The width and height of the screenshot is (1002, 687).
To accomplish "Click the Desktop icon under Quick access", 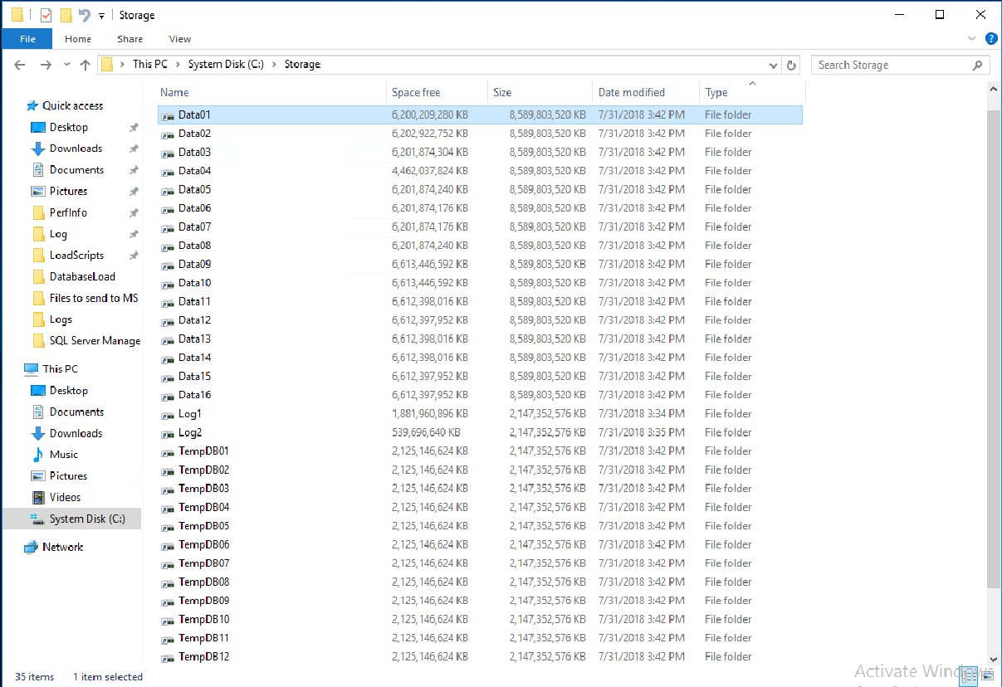I will click(x=37, y=127).
